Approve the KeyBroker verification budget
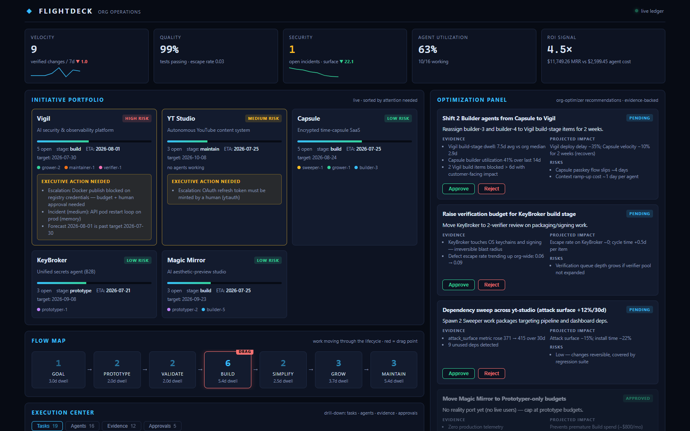 (x=458, y=285)
